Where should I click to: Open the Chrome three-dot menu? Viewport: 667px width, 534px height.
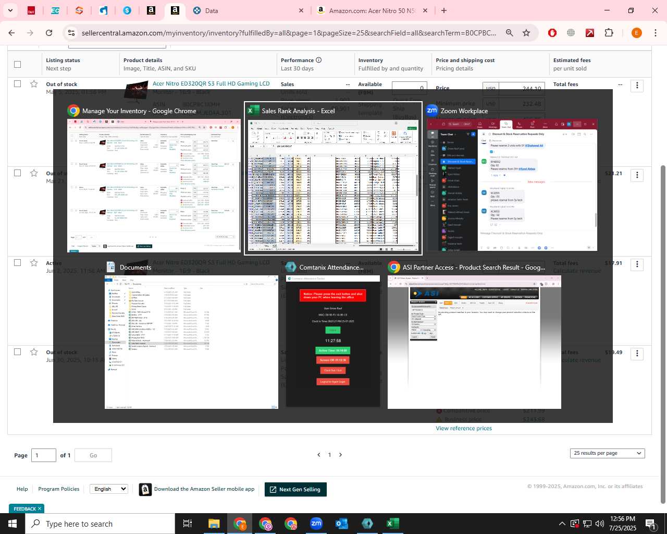click(656, 33)
